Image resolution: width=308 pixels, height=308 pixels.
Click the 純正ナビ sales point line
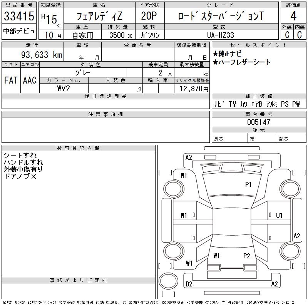(x=227, y=54)
